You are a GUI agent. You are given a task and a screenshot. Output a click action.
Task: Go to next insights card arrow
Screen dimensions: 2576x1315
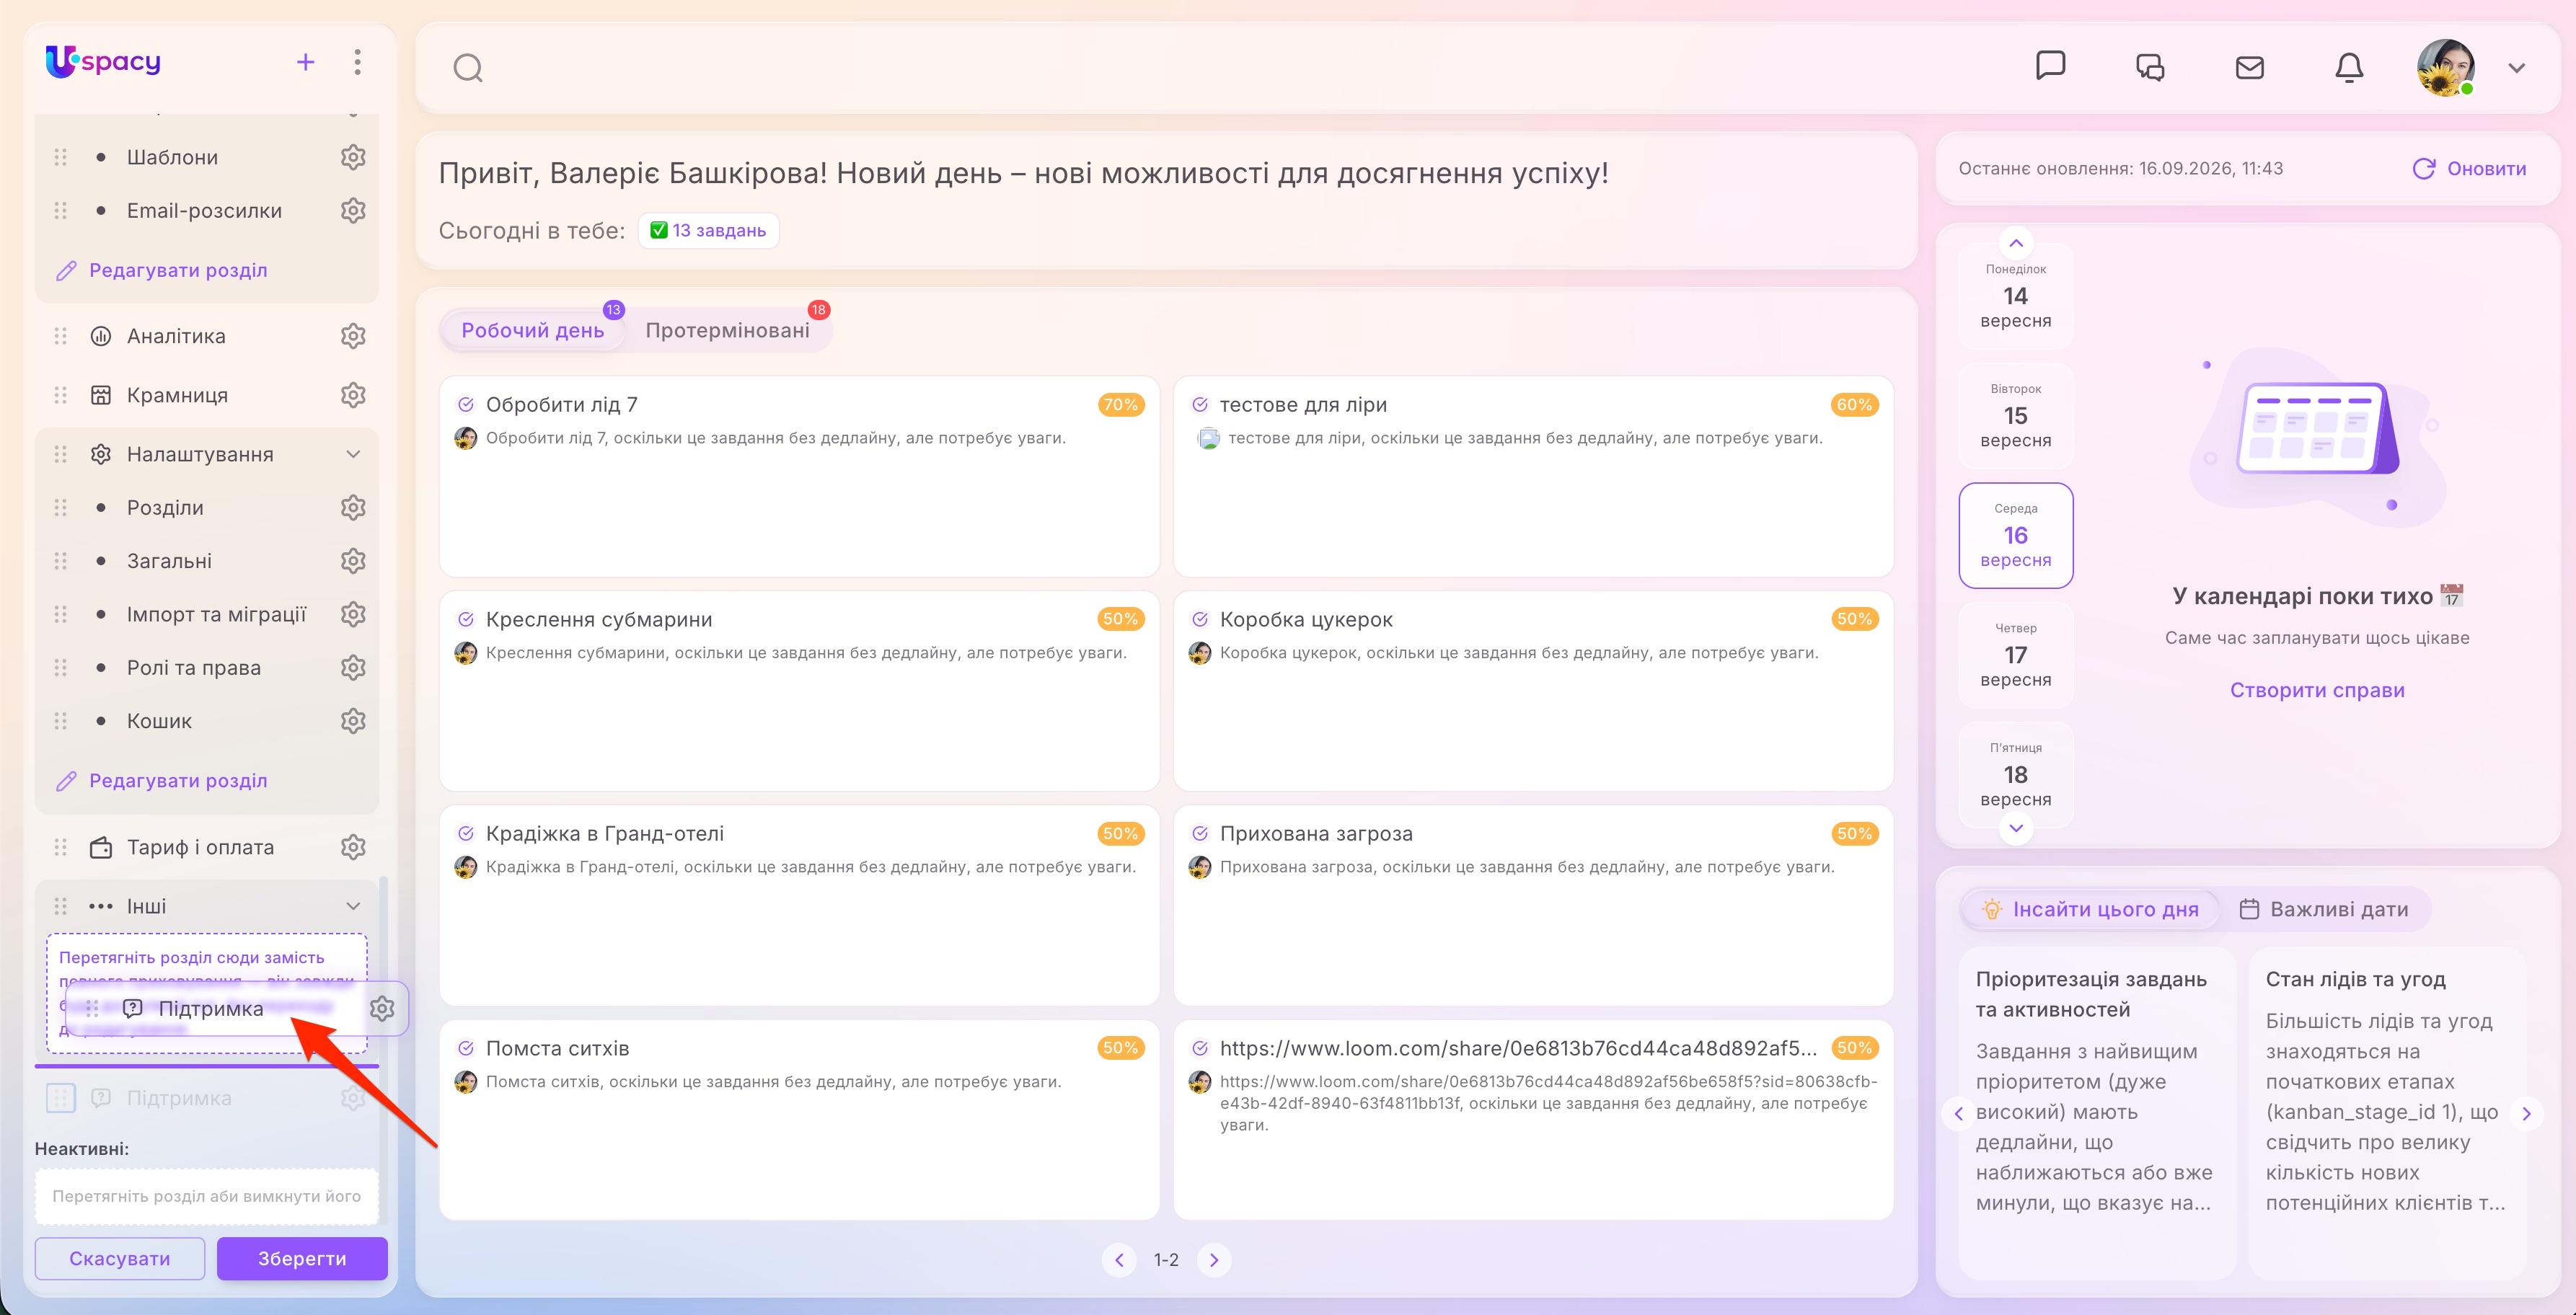tap(2526, 1113)
